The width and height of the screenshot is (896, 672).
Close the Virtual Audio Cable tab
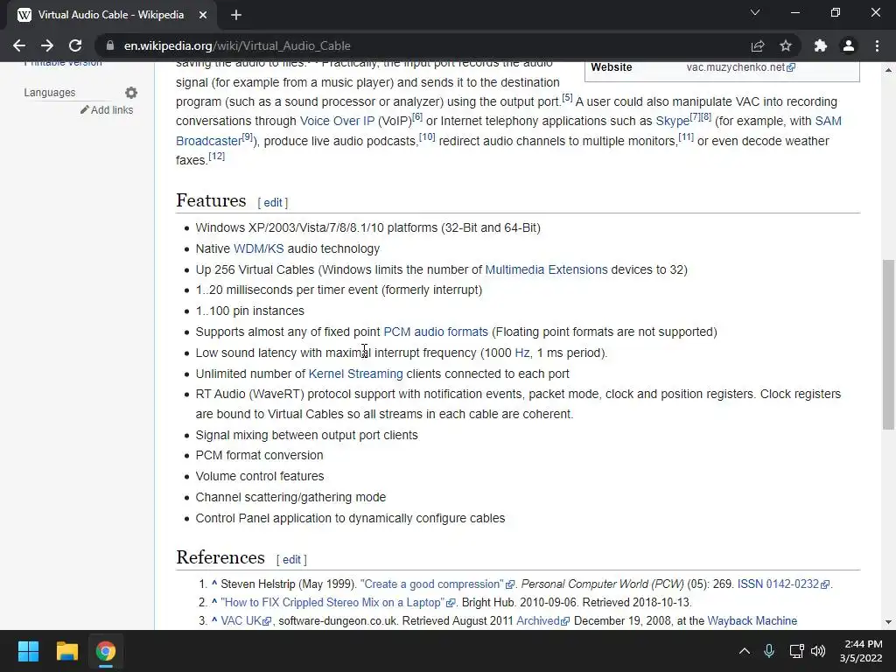(x=203, y=15)
